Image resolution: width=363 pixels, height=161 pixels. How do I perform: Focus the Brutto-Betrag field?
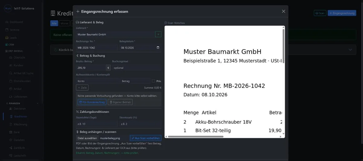tap(91, 68)
